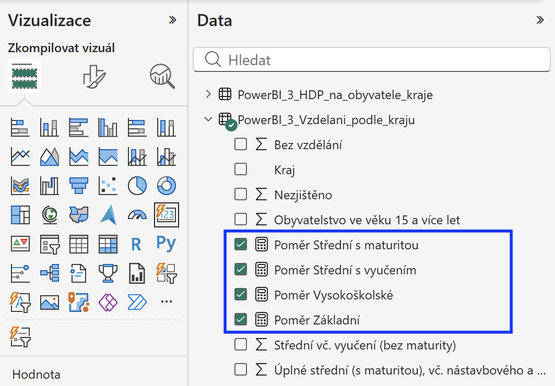Check the Bez vzdělání field
Viewport: 555px width, 386px height.
click(241, 144)
